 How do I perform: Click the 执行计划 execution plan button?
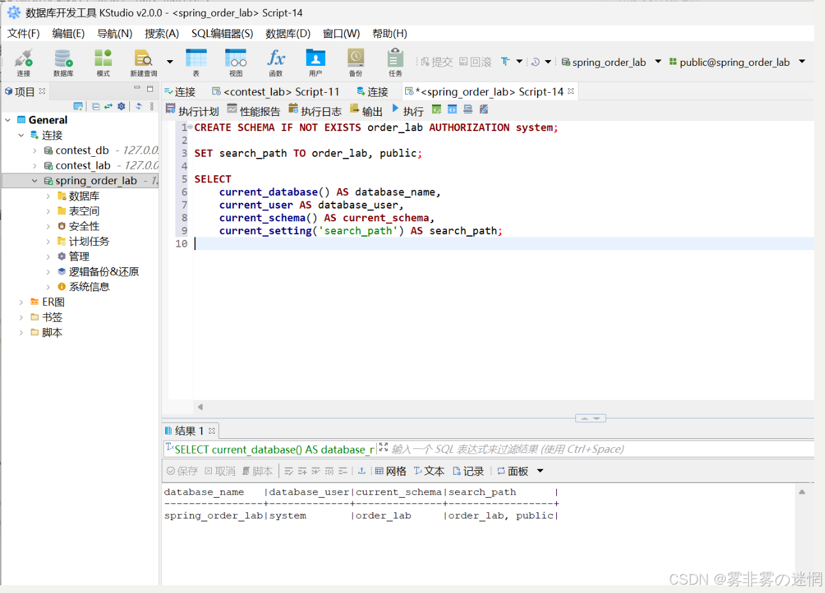(x=192, y=111)
